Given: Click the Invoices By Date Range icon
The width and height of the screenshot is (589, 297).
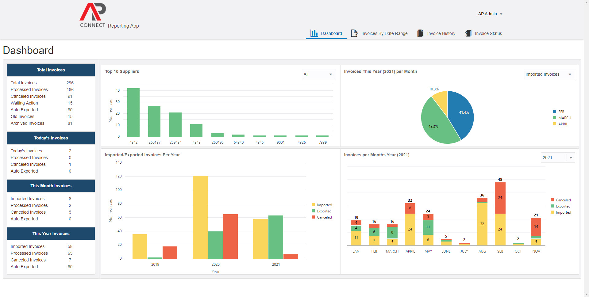Looking at the screenshot, I should (x=354, y=33).
